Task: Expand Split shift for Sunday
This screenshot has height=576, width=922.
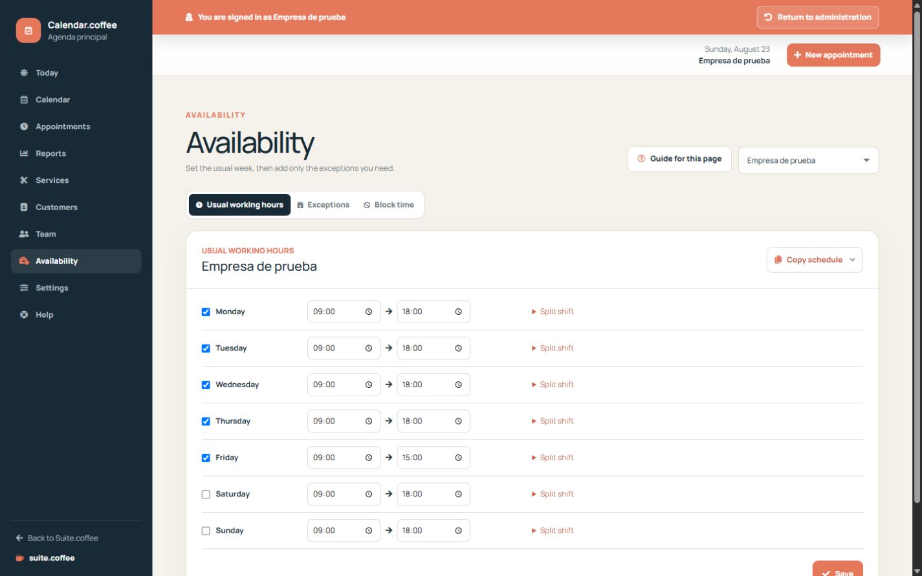Action: tap(553, 531)
